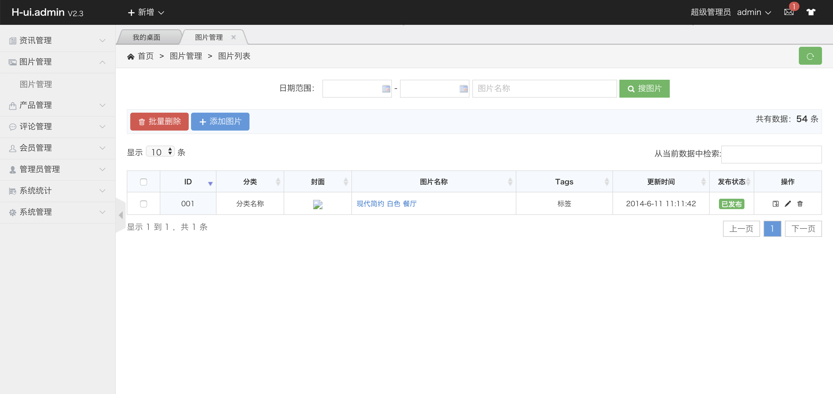The image size is (833, 394).
Task: Click the t-shirt skin/theme icon
Action: coord(811,12)
